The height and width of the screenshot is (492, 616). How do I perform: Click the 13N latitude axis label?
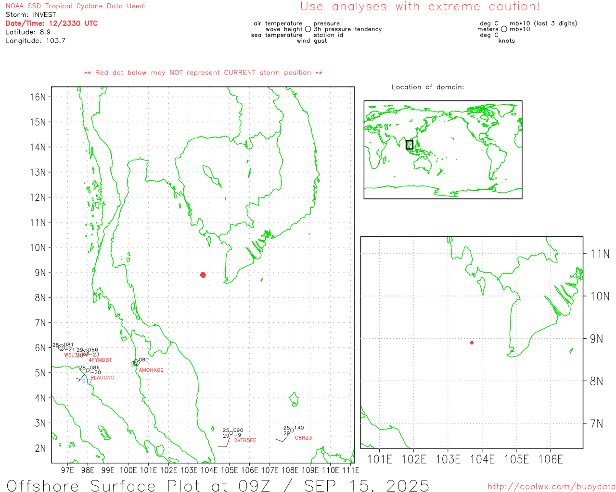pos(38,172)
